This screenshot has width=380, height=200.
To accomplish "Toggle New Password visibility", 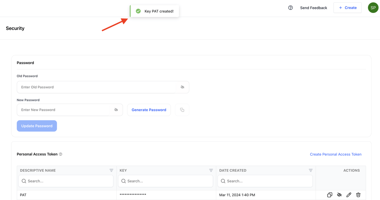I will click(116, 110).
